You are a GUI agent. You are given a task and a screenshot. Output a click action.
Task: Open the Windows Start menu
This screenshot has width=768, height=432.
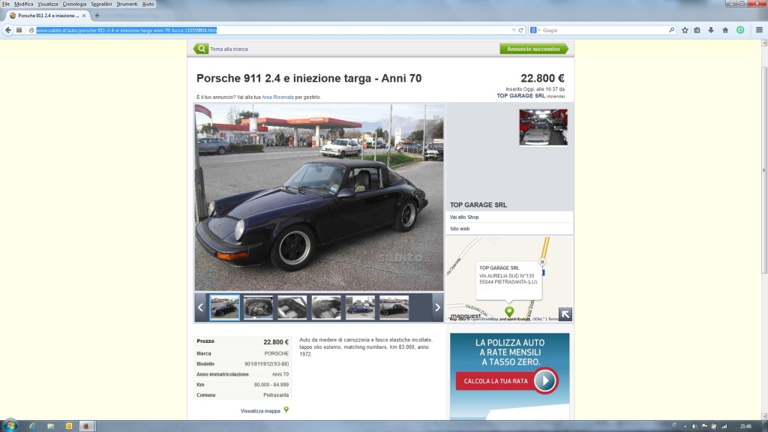tap(10, 426)
